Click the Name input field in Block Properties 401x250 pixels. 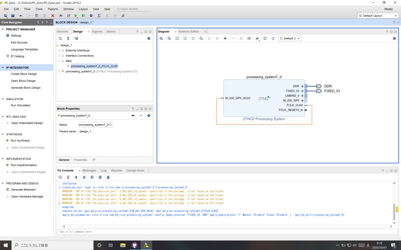96,125
